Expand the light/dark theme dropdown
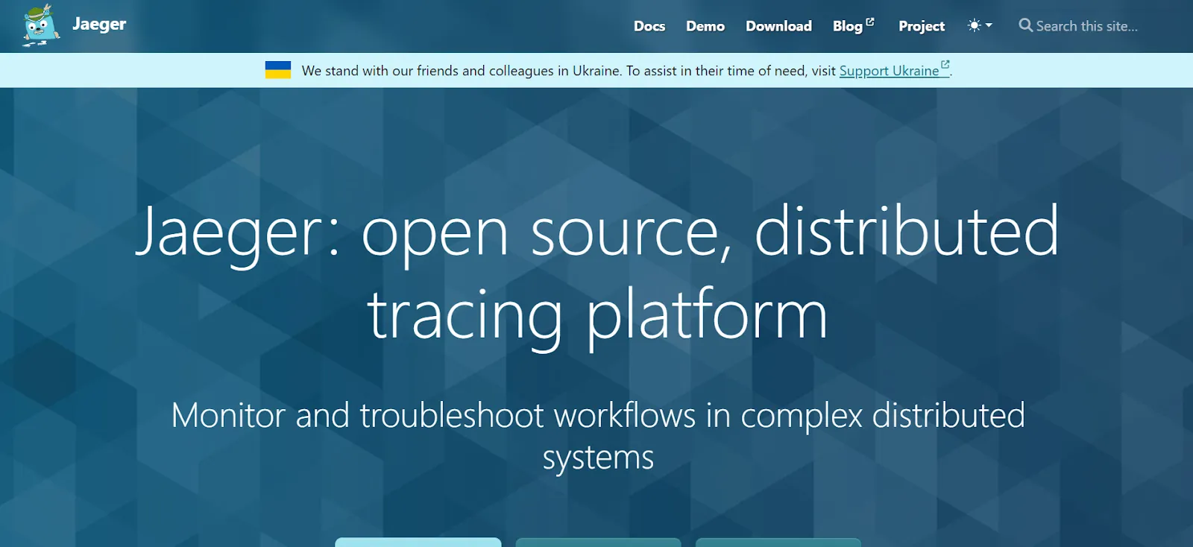 (x=980, y=25)
